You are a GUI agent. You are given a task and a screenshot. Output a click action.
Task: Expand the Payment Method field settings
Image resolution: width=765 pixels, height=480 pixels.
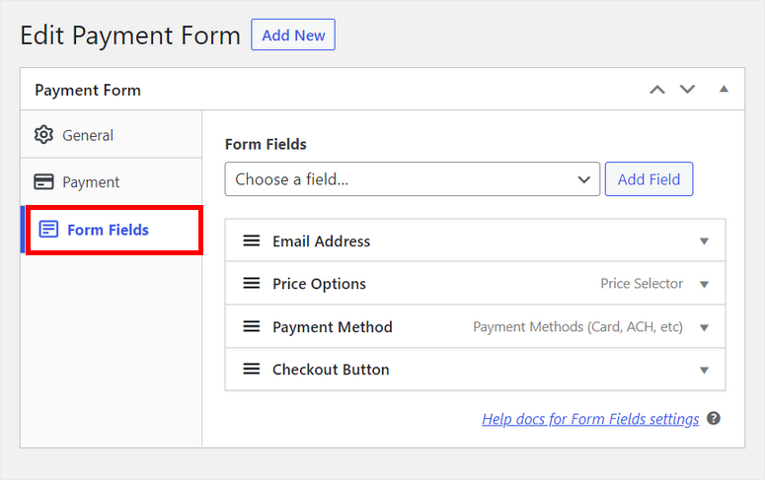coord(704,327)
